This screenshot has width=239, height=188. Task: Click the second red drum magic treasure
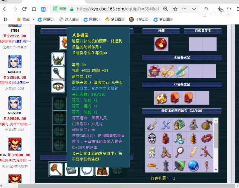[189, 98]
